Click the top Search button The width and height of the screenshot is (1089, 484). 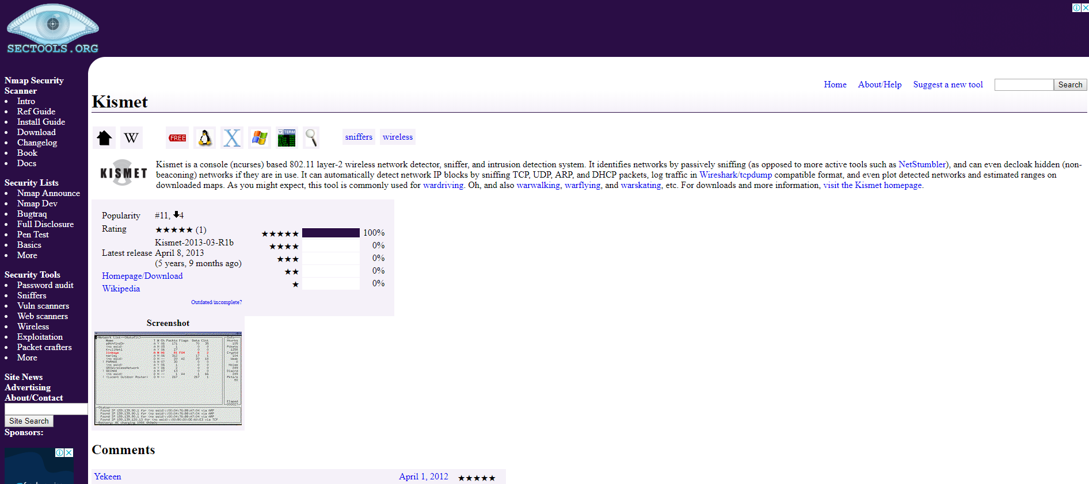[1070, 84]
